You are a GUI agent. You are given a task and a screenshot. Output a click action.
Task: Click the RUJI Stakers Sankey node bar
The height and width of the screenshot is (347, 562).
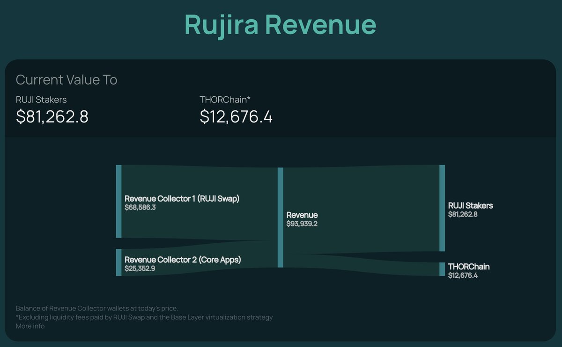442,208
